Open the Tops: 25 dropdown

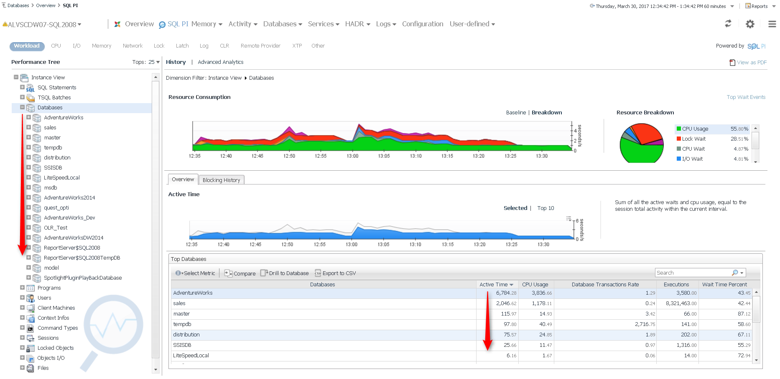point(158,62)
